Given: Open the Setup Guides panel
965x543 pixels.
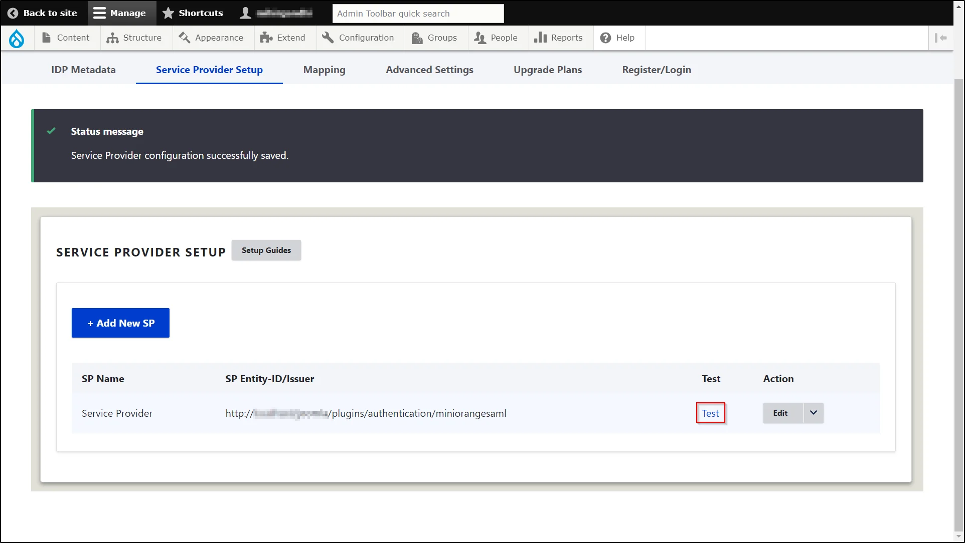Looking at the screenshot, I should [266, 250].
